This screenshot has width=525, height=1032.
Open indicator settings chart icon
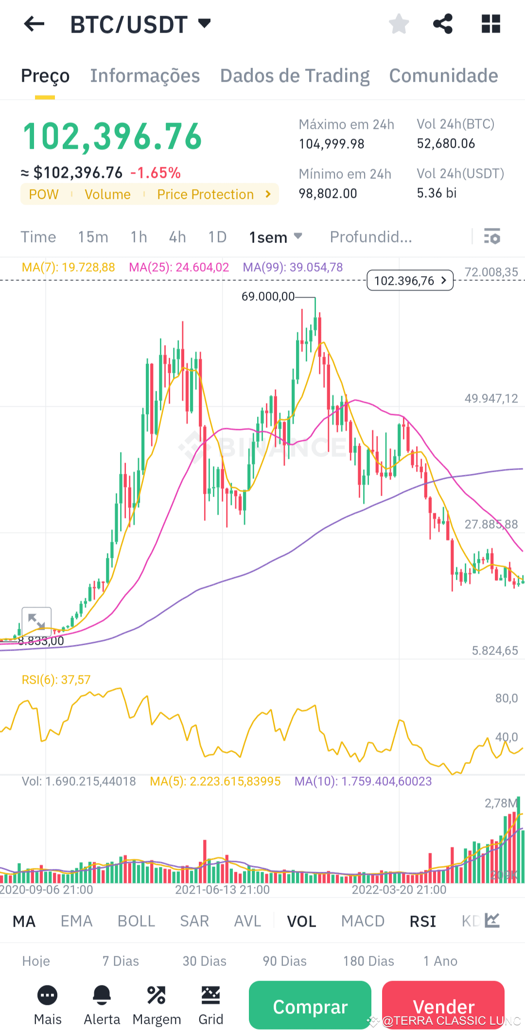(x=492, y=920)
